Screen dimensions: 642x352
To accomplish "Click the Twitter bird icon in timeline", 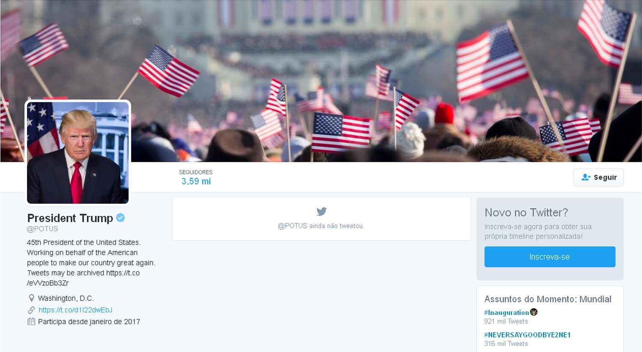I will click(x=321, y=212).
